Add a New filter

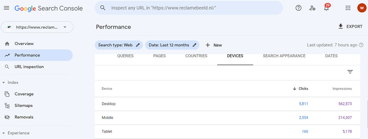pyautogui.click(x=214, y=45)
